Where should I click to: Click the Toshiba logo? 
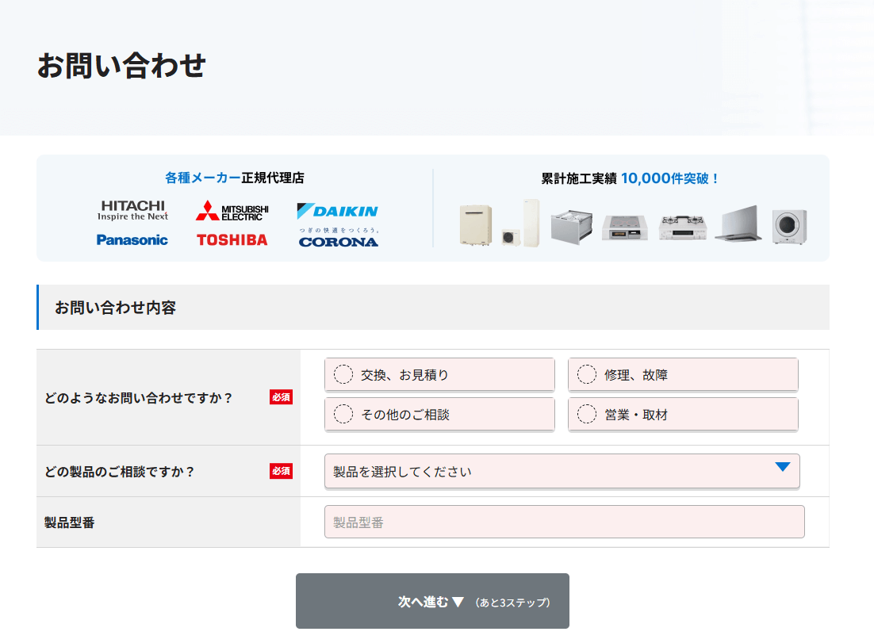coord(232,239)
